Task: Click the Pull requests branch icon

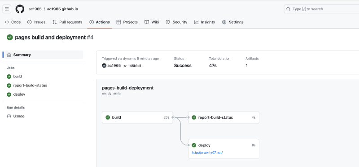Action: (54, 22)
